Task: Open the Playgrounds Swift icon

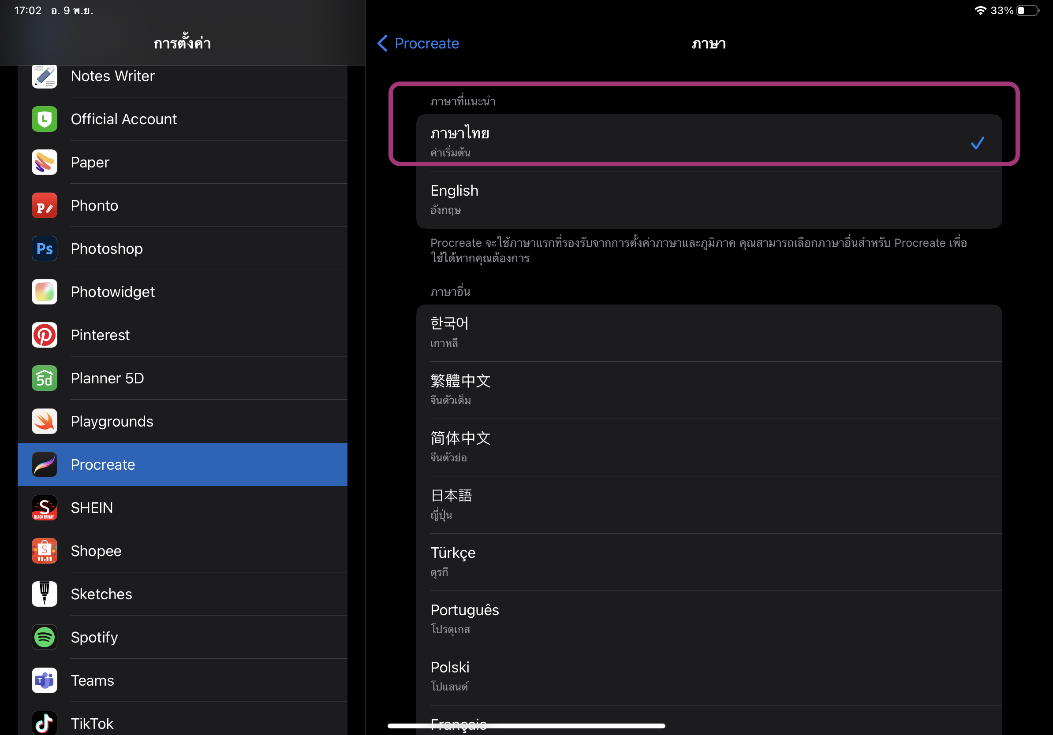Action: pyautogui.click(x=45, y=421)
